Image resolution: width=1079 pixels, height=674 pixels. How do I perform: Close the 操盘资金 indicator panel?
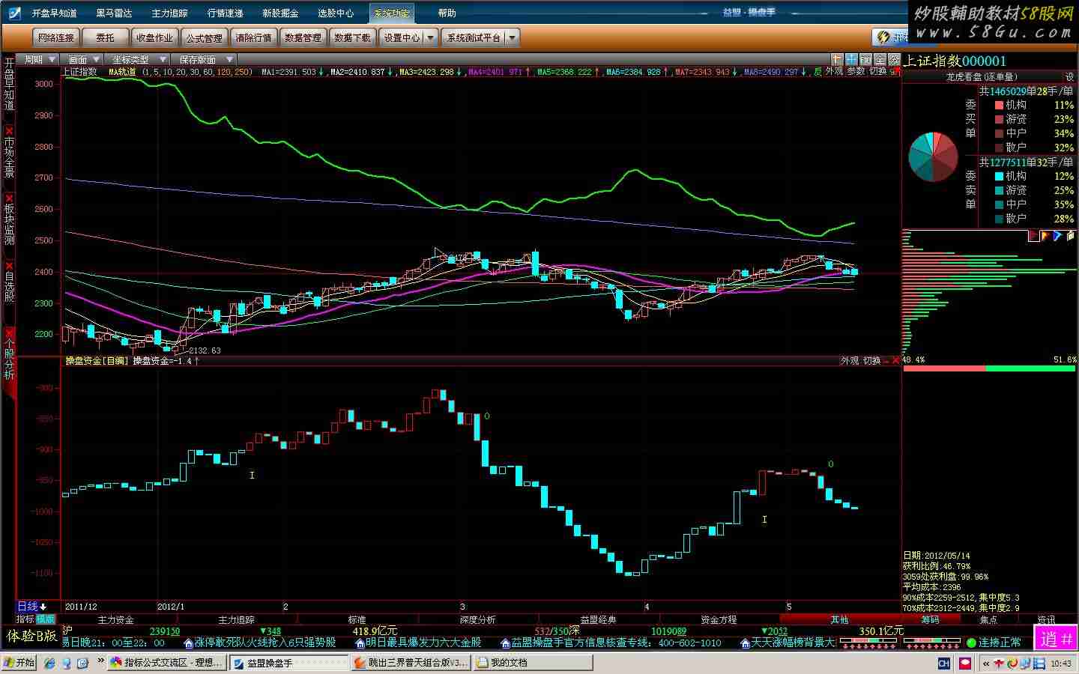(895, 361)
